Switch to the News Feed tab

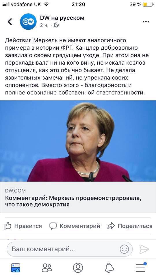16,268
